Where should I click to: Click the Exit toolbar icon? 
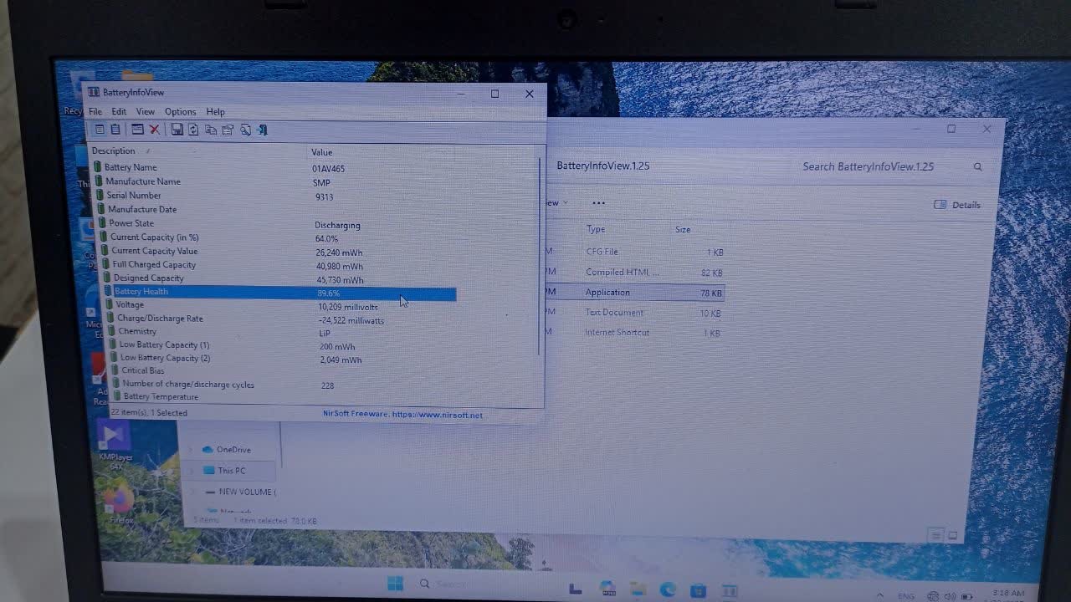click(x=263, y=130)
